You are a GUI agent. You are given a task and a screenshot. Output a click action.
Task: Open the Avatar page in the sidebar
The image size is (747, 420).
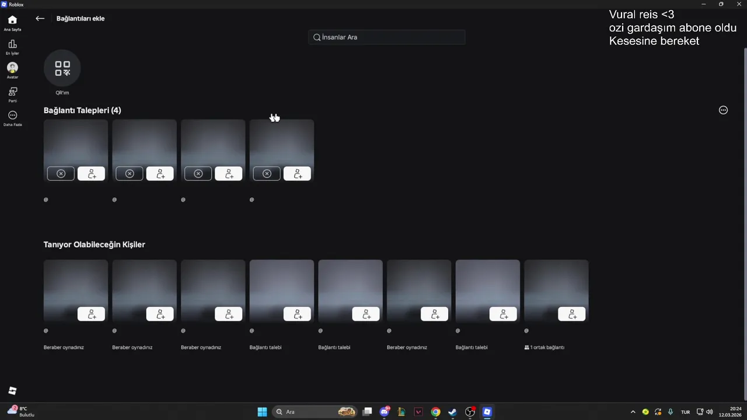[12, 71]
